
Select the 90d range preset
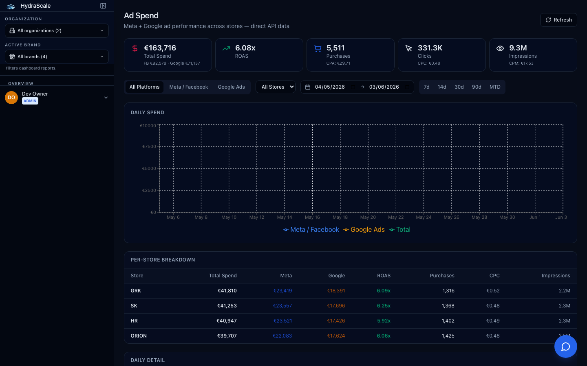[477, 87]
